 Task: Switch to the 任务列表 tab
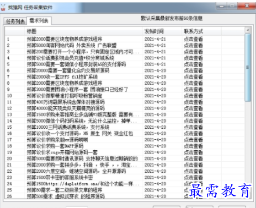[x=15, y=21]
